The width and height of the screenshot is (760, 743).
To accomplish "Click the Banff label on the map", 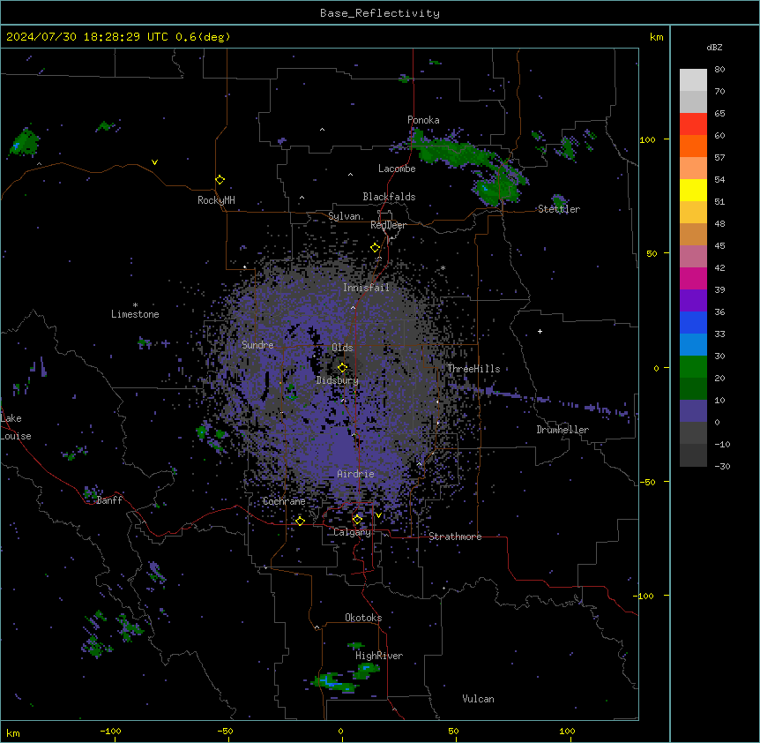I will click(109, 500).
